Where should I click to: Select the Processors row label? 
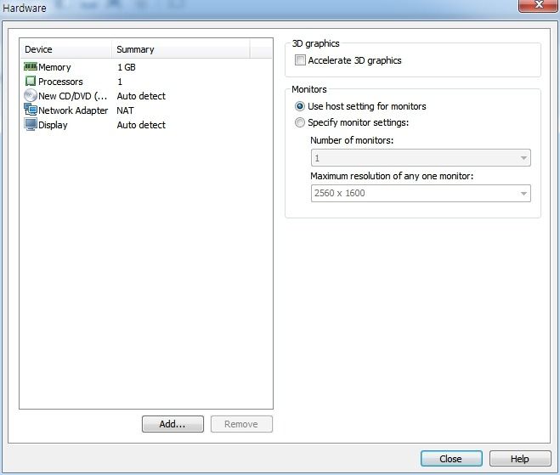click(60, 82)
